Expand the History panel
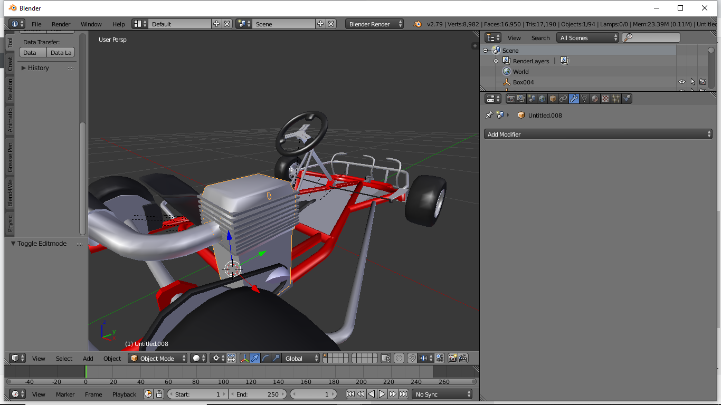 [x=38, y=68]
